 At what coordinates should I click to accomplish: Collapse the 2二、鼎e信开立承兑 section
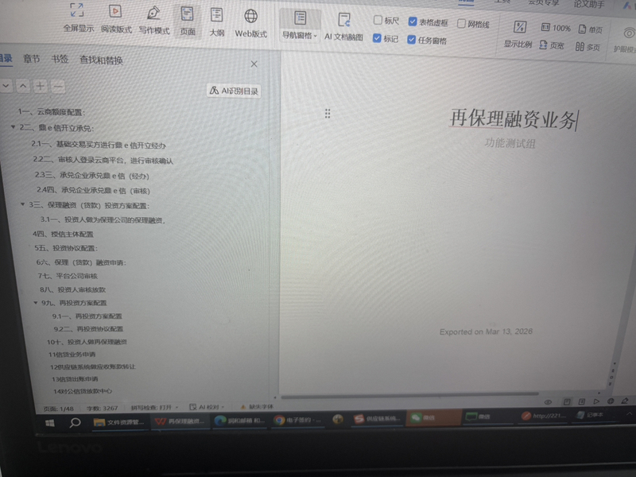pos(13,127)
